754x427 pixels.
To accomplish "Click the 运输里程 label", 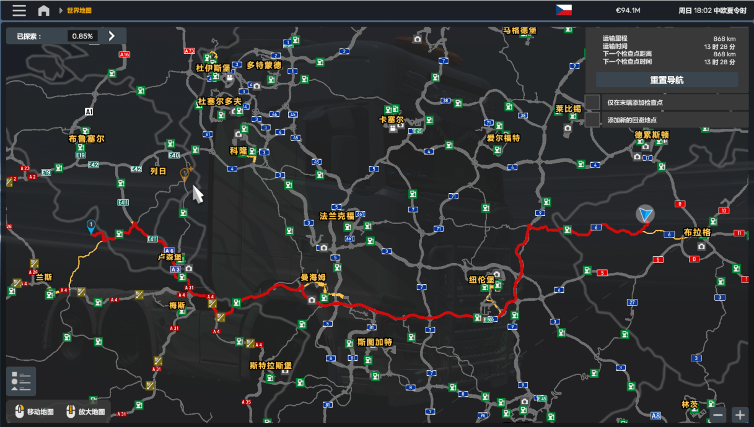I will [615, 38].
